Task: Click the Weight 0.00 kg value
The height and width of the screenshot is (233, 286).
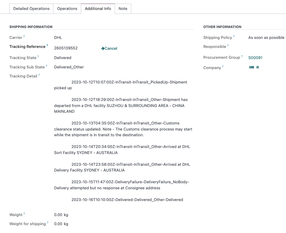Action: click(x=61, y=215)
